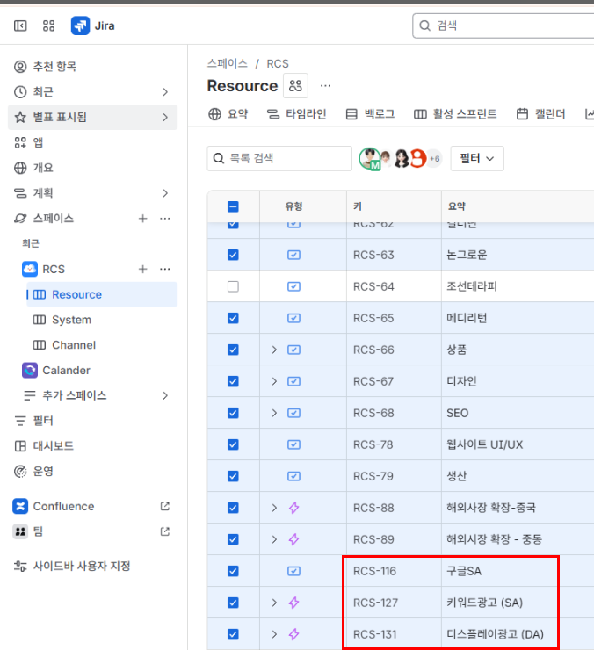Uncheck the RCS-116 row checkbox
594x650 pixels.
click(x=233, y=571)
